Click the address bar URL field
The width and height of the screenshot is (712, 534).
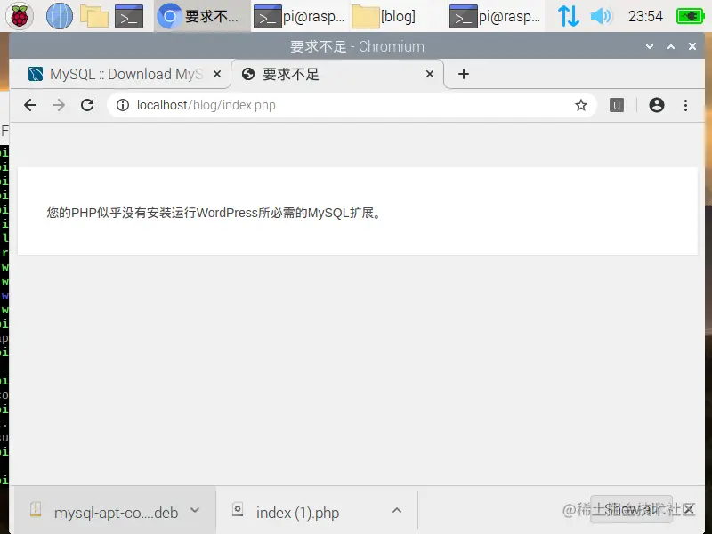[350, 105]
